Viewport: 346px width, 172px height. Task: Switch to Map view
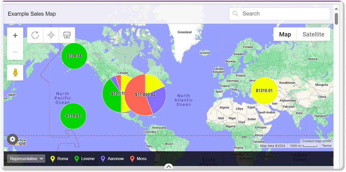coord(285,34)
